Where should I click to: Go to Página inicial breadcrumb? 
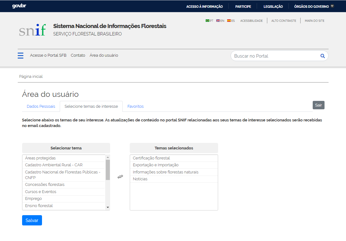click(31, 77)
